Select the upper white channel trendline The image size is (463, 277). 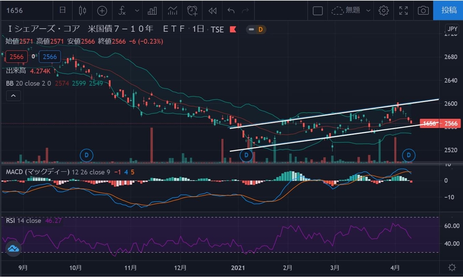pos(334,114)
